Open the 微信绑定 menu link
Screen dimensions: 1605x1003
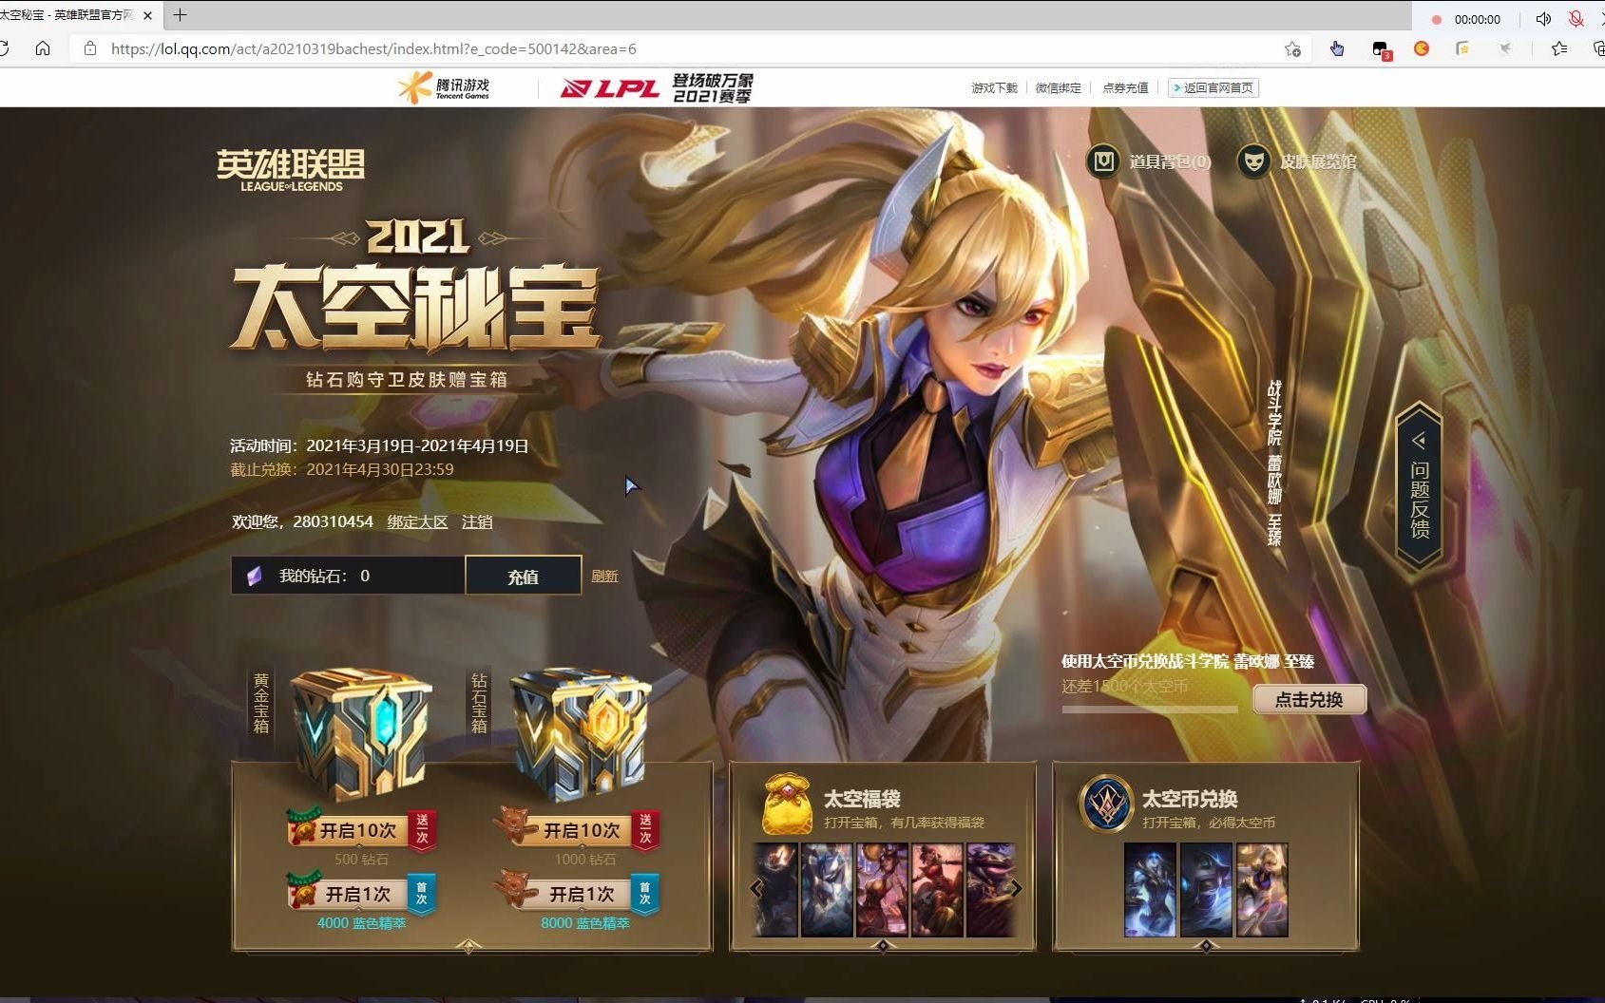[1058, 87]
